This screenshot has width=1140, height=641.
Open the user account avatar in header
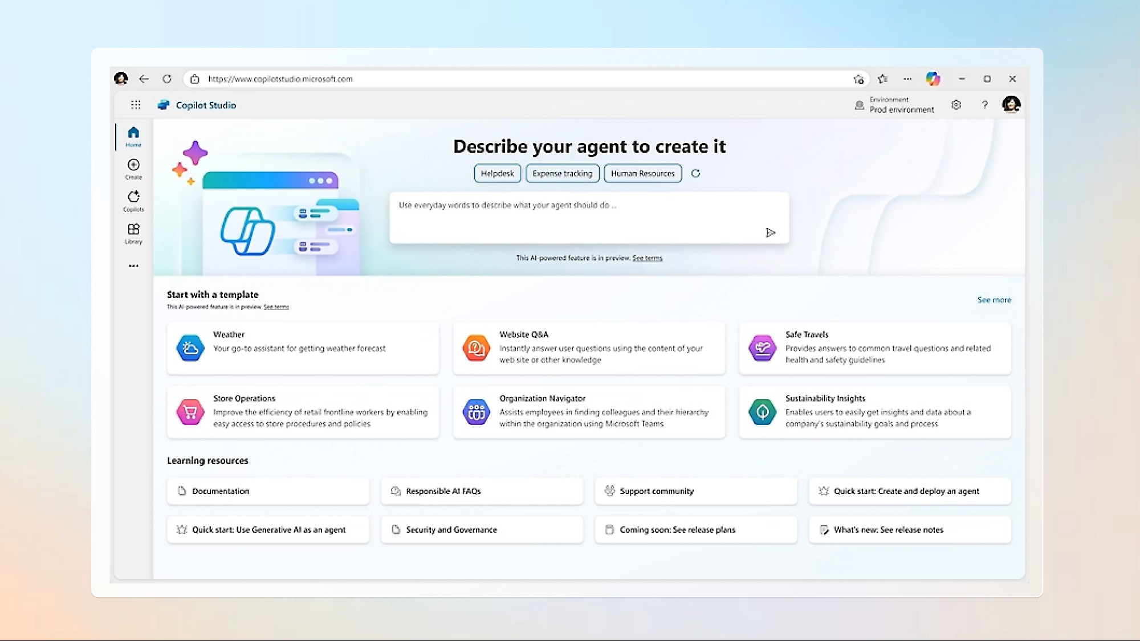(x=1011, y=104)
